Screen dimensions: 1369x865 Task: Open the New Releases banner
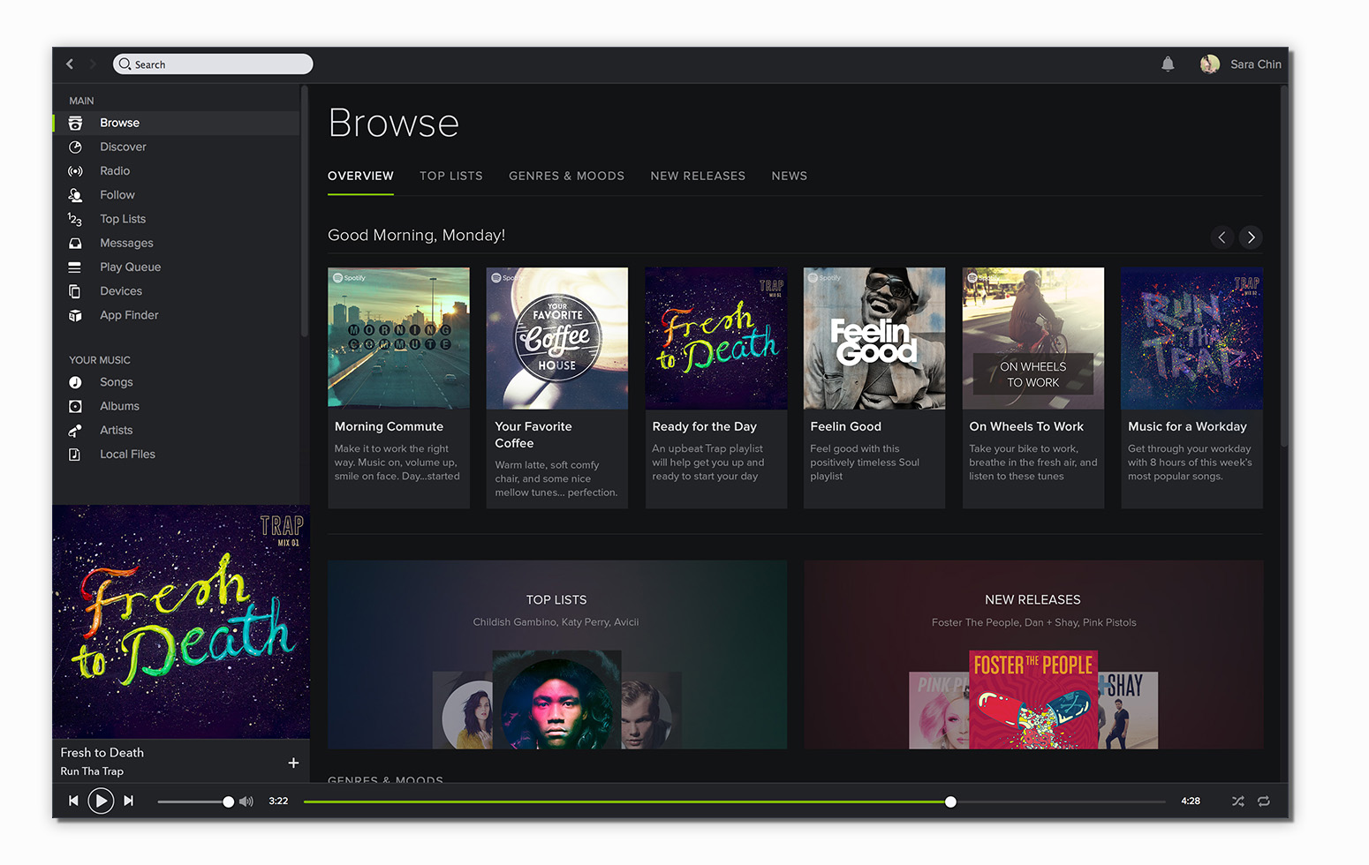[1033, 654]
